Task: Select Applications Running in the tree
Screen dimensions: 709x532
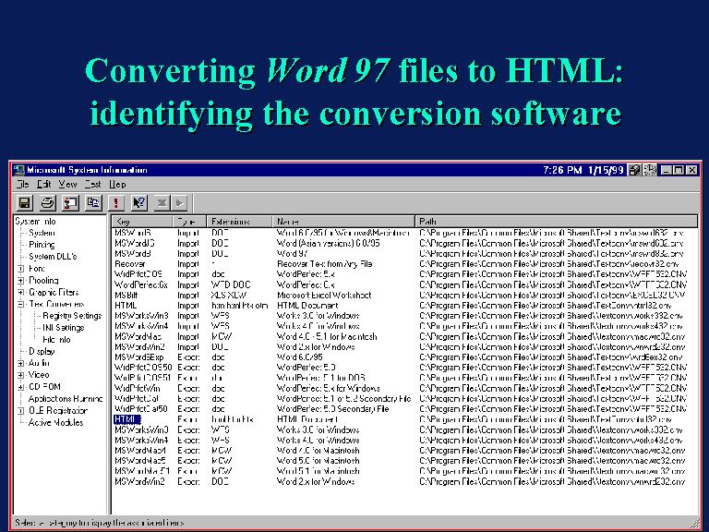Action: coord(66,399)
